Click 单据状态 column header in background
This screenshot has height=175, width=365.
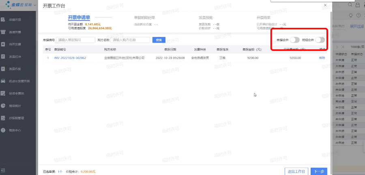(x=357, y=54)
